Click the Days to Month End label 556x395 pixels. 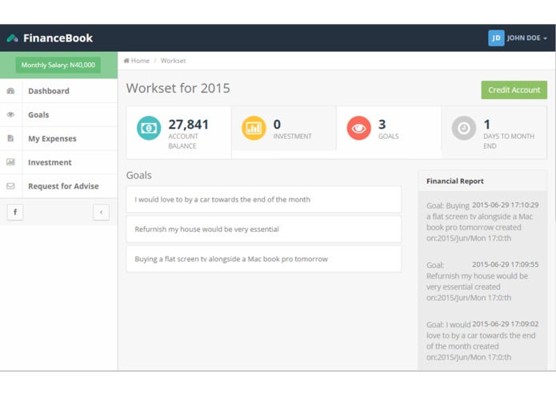click(x=509, y=141)
